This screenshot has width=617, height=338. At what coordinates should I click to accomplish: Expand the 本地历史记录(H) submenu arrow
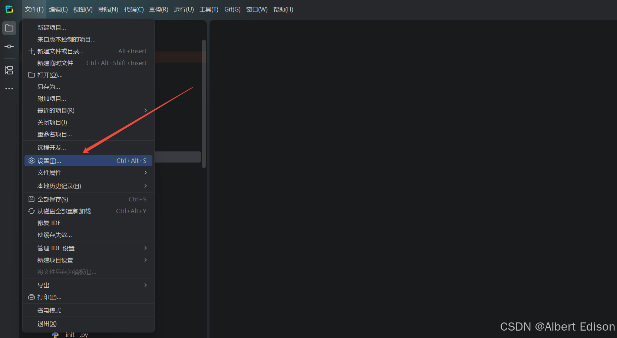pyautogui.click(x=145, y=186)
